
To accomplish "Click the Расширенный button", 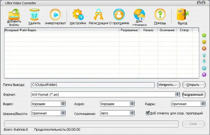I will 194,95.
